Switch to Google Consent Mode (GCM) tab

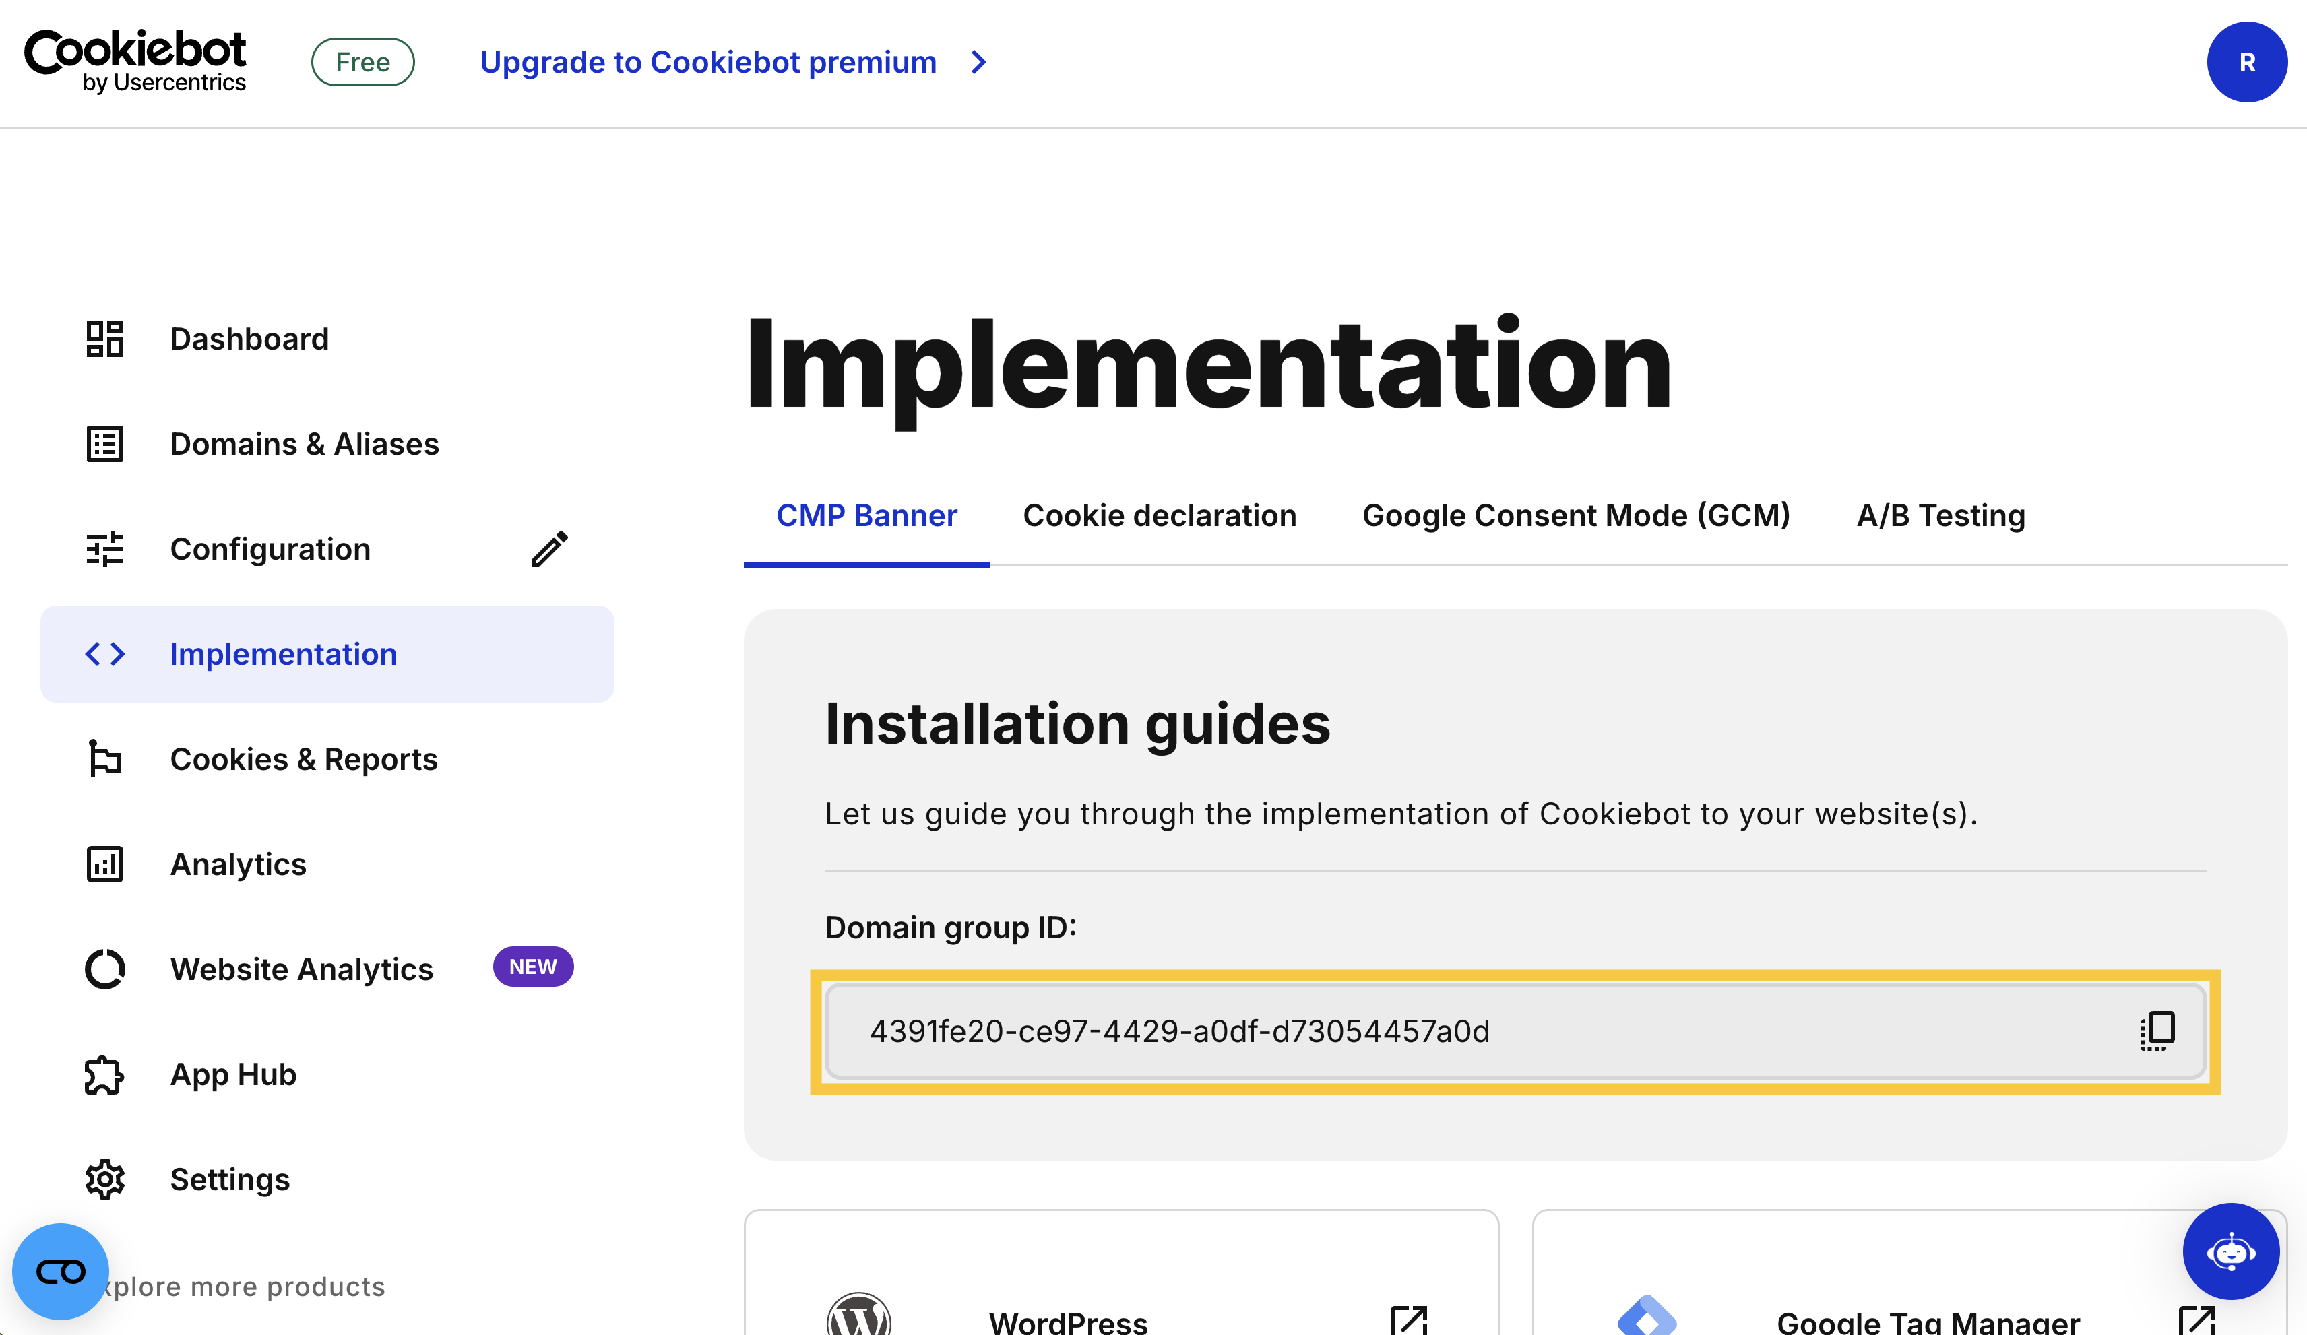(1575, 515)
